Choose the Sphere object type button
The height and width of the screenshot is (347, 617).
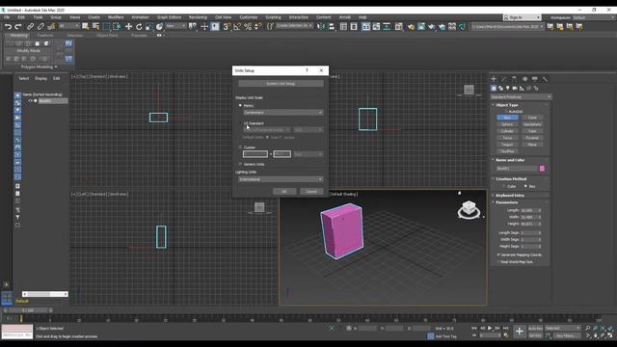(507, 124)
